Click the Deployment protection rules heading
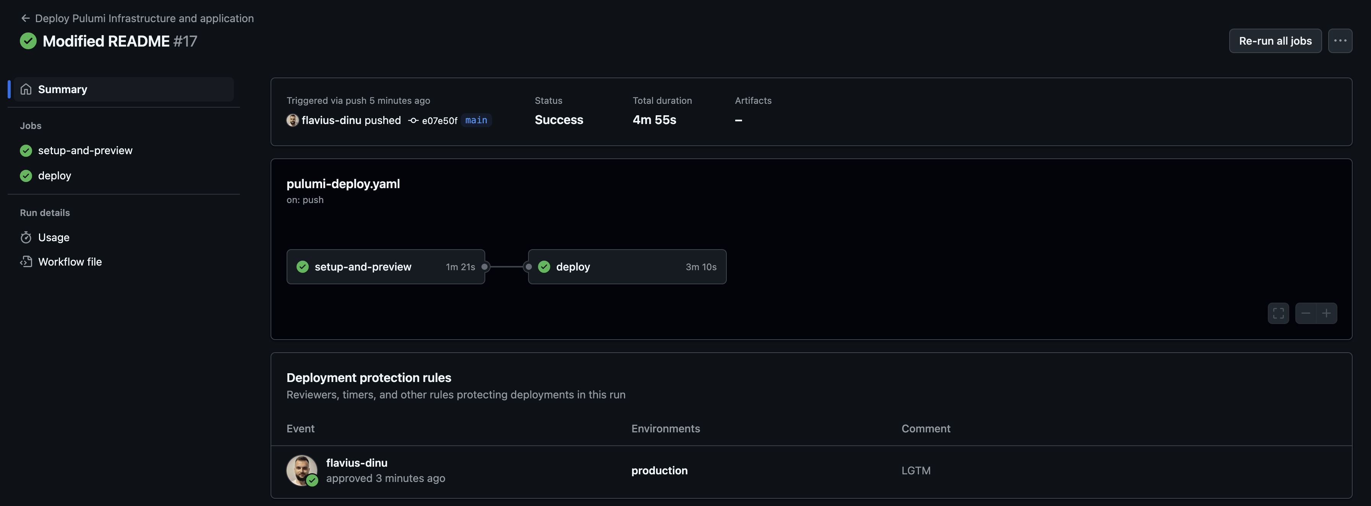 click(x=369, y=378)
